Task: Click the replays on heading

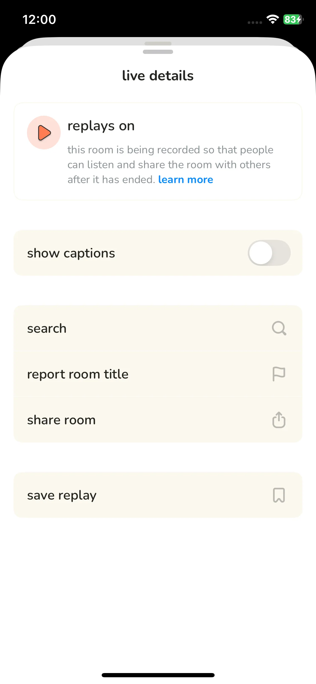Action: click(x=101, y=126)
